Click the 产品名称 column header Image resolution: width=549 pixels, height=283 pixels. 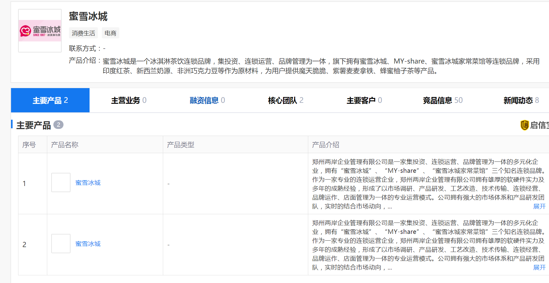click(x=65, y=145)
